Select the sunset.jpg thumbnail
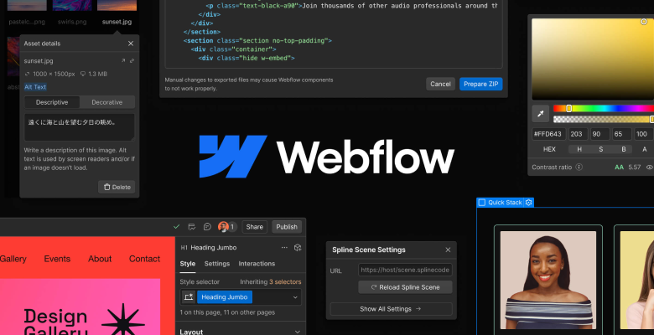 [117, 5]
